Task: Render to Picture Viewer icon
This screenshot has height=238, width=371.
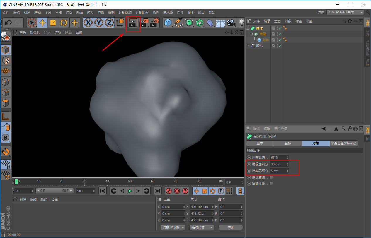Action: (144, 23)
